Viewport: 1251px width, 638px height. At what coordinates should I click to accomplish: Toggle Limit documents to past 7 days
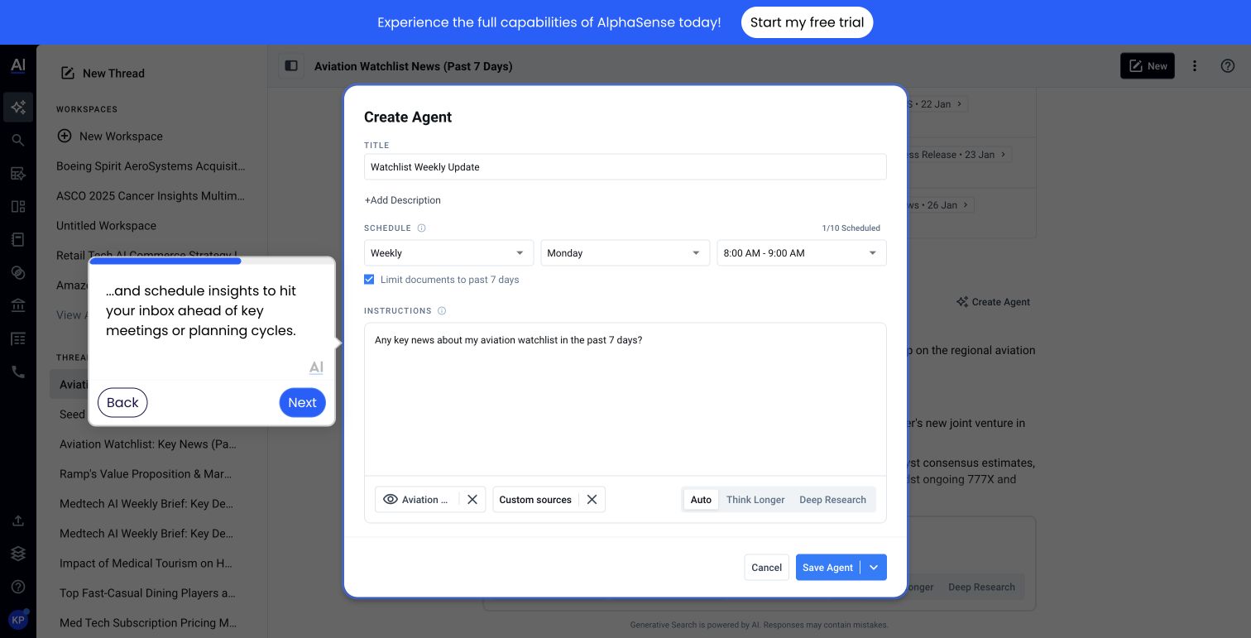coord(369,280)
